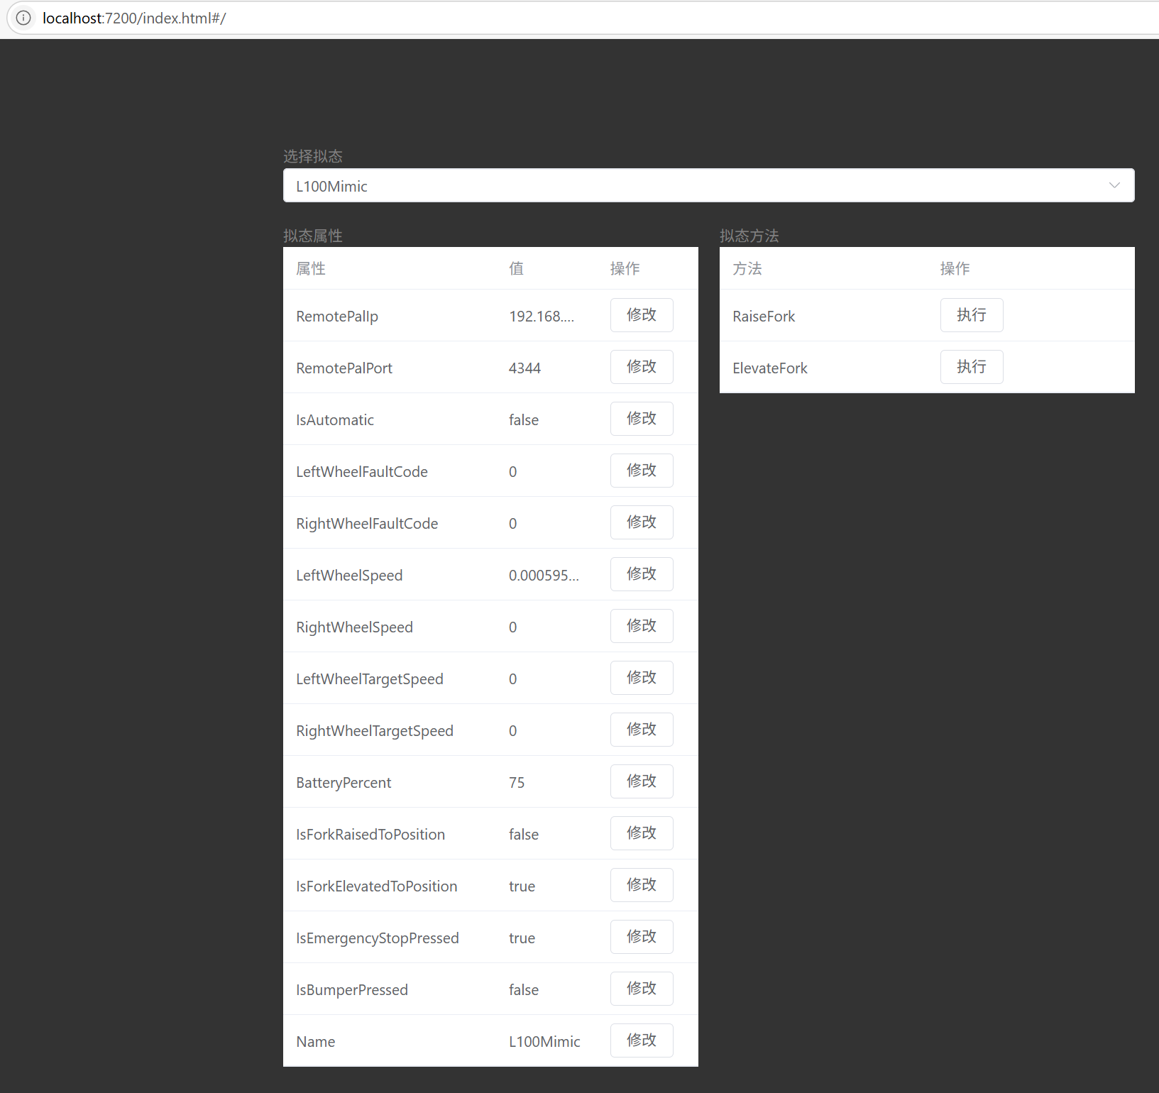Click 修改 button for RemotePalIp

[x=641, y=315]
